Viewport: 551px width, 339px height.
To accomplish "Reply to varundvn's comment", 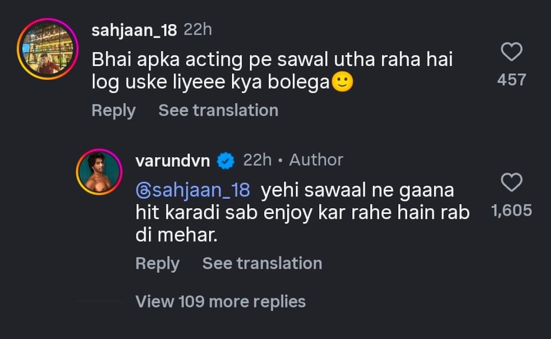I will coord(157,262).
